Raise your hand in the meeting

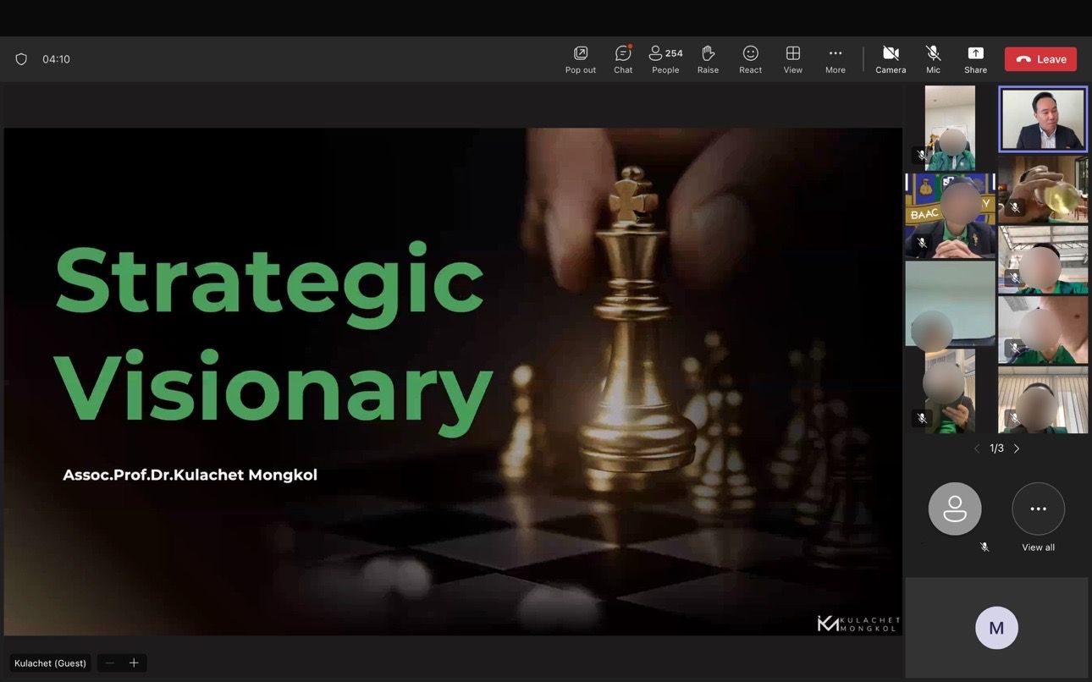pos(708,59)
